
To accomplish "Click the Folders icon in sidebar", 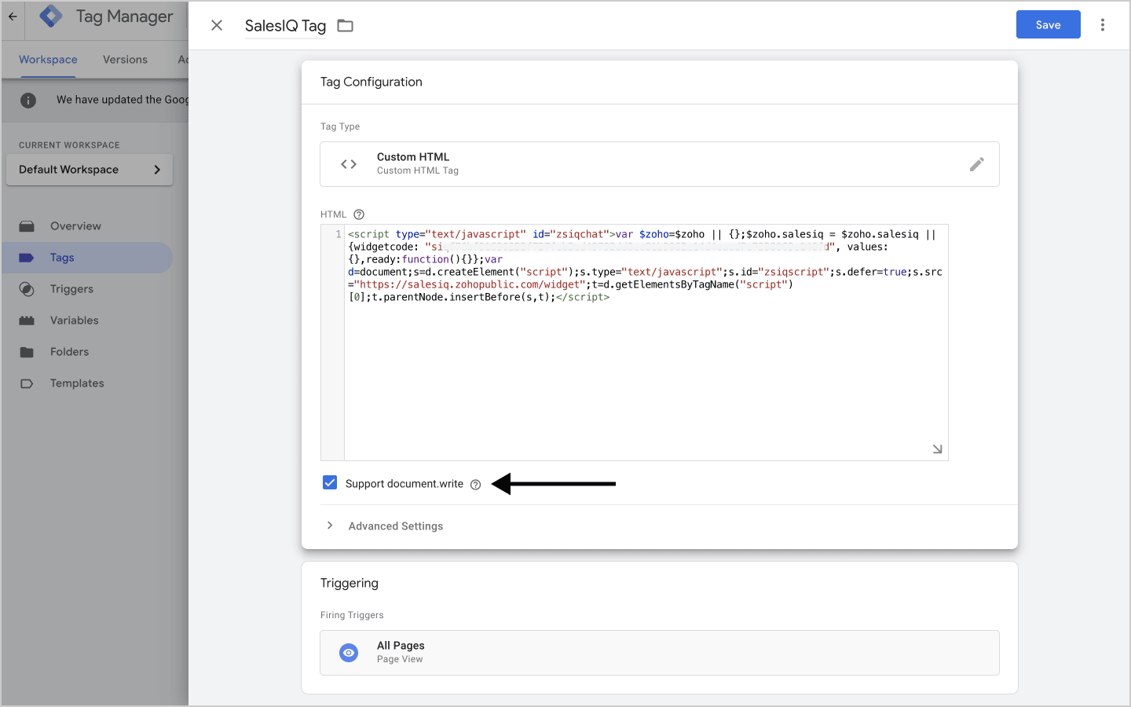I will [x=27, y=352].
